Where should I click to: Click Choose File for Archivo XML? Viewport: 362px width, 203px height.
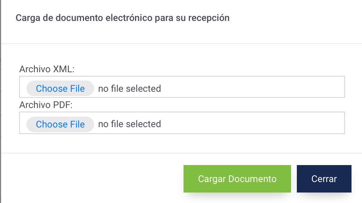coord(60,88)
